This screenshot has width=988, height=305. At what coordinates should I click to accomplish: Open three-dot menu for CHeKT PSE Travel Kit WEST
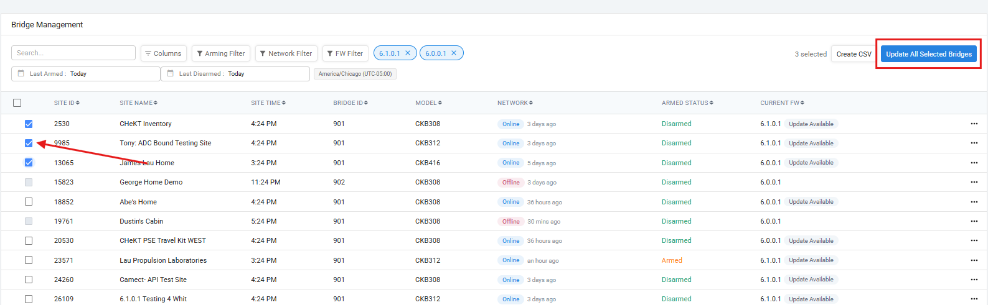[x=974, y=240]
